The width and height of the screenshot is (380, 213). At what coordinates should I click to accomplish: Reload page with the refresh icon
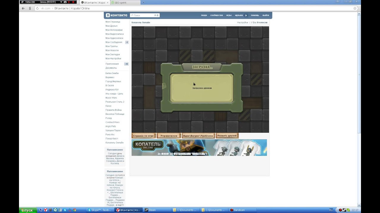click(x=37, y=9)
